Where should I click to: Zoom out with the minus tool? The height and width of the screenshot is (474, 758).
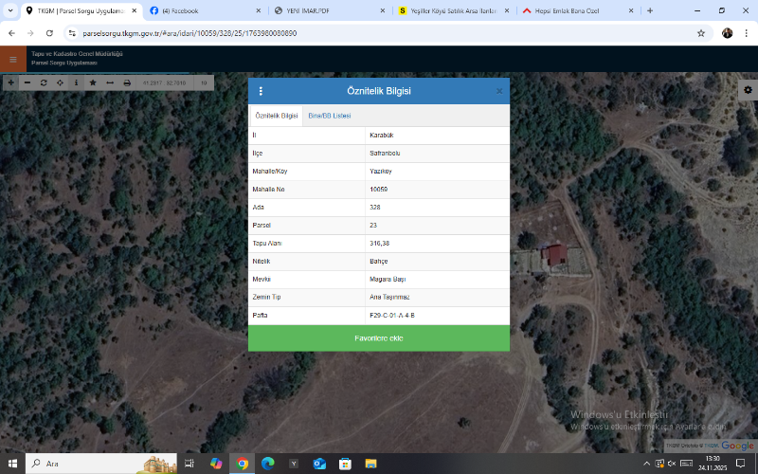[27, 83]
